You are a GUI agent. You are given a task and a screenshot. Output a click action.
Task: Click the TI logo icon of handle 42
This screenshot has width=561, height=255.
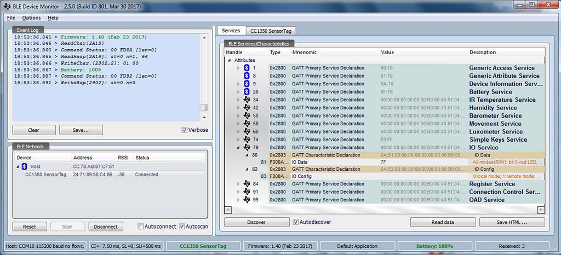(247, 107)
